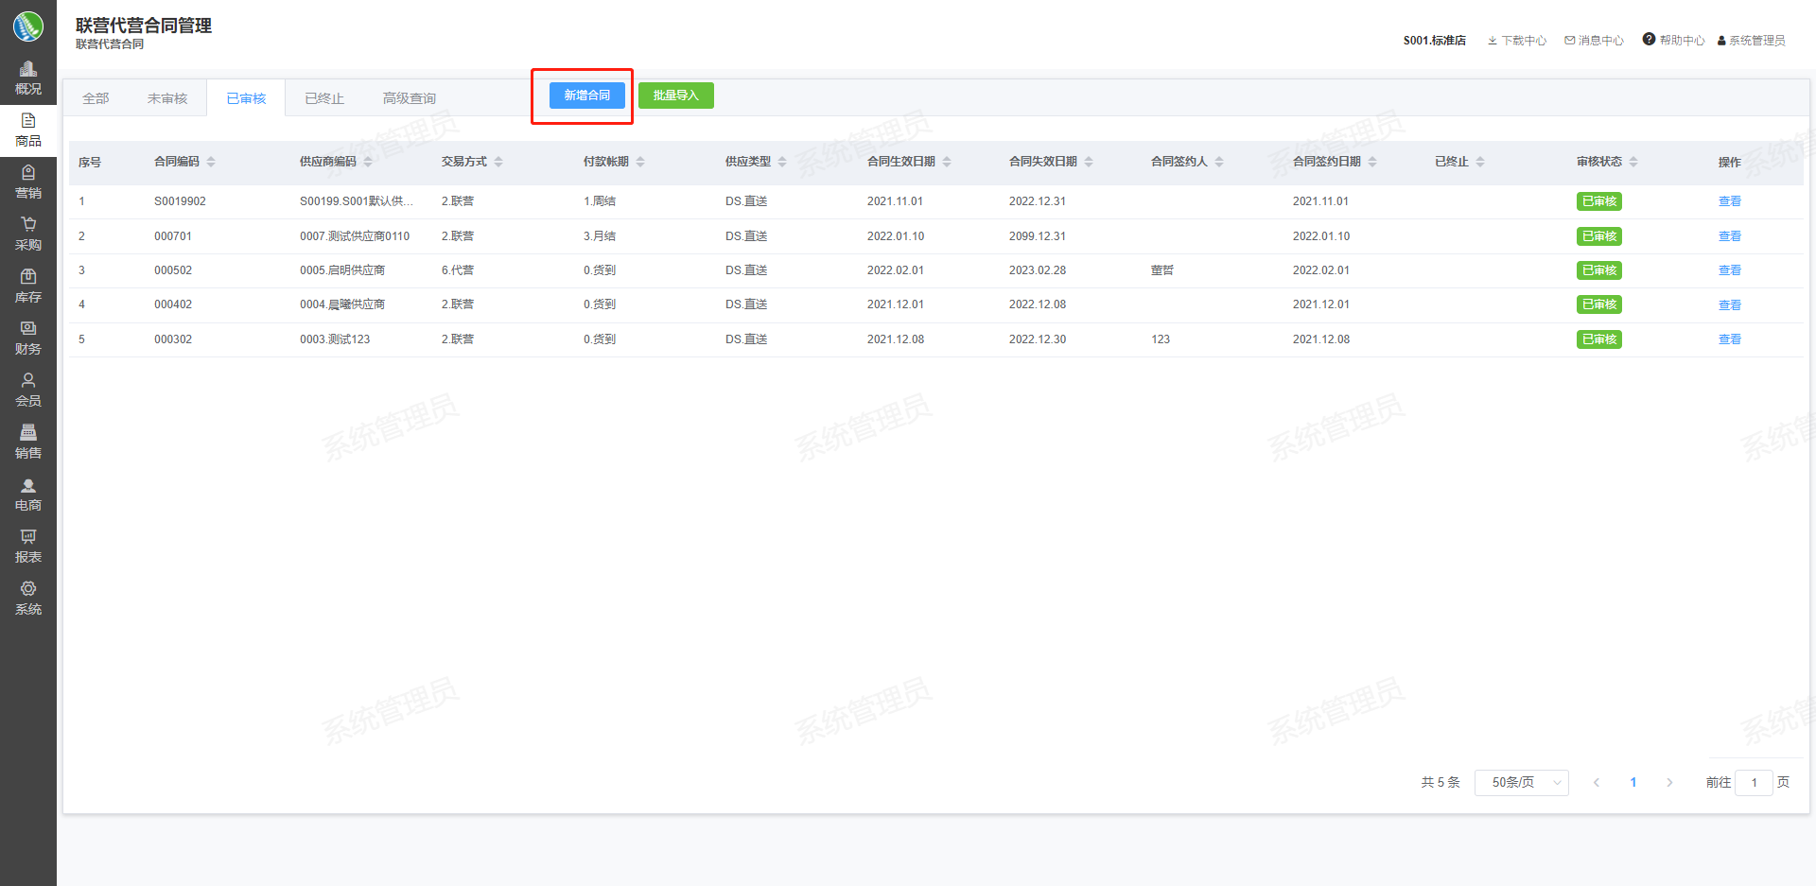
Task: Sort by 审核状态 column arrows
Action: [x=1633, y=162]
